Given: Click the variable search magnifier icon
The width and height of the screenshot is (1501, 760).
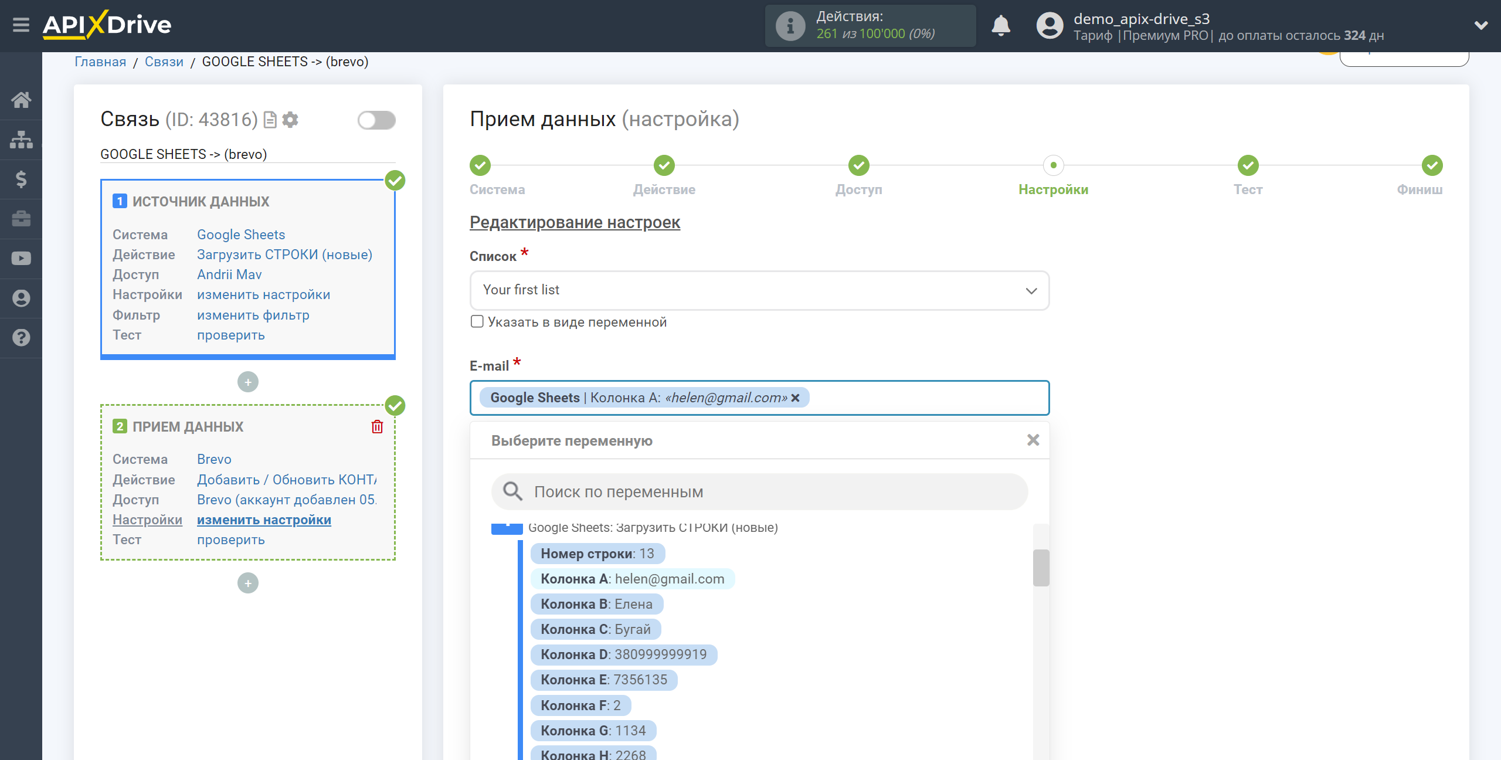Looking at the screenshot, I should 512,491.
